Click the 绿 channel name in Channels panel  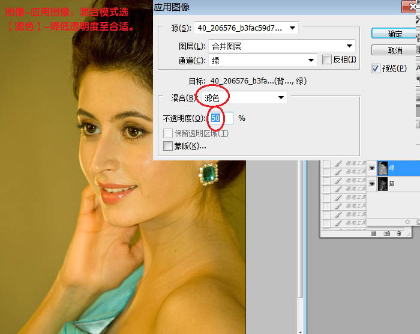click(x=392, y=168)
